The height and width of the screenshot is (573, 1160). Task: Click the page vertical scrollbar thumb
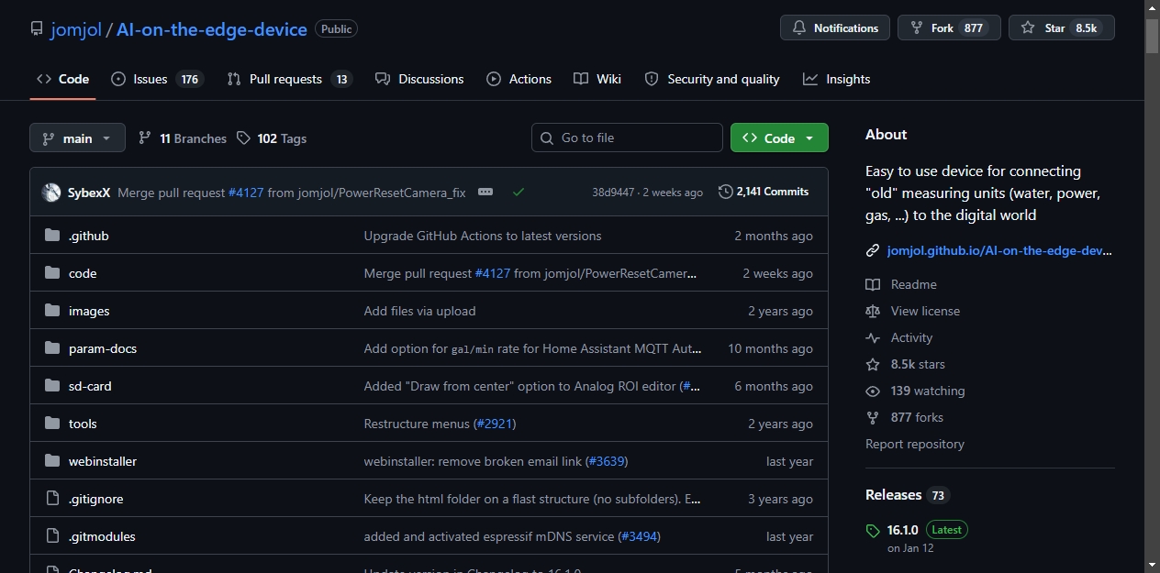point(1152,35)
